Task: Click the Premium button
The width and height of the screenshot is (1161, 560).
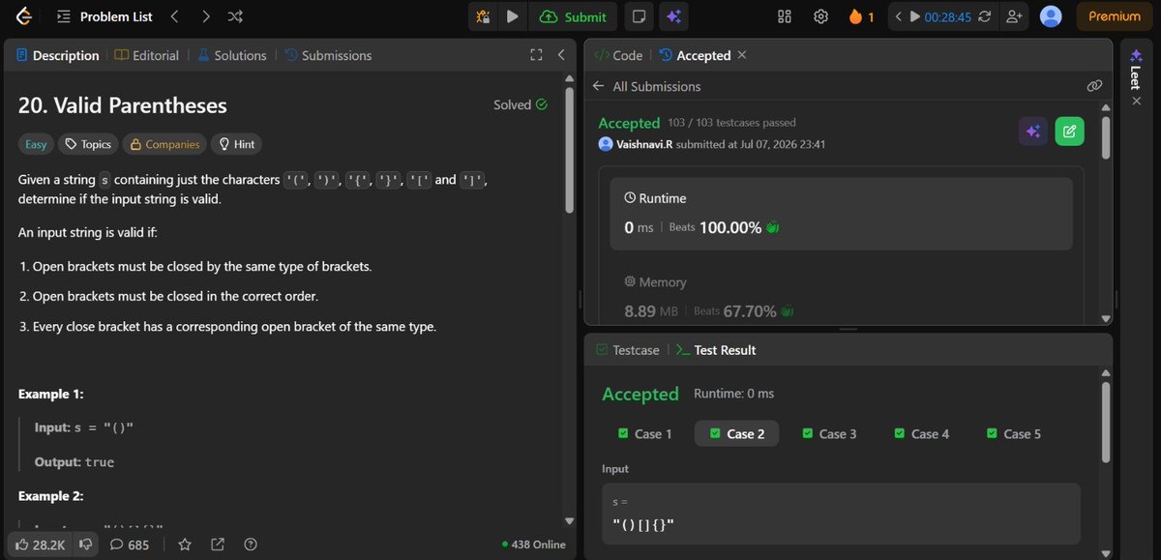Action: [x=1114, y=16]
